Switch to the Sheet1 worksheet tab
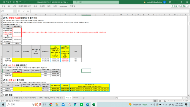 pos(76,98)
